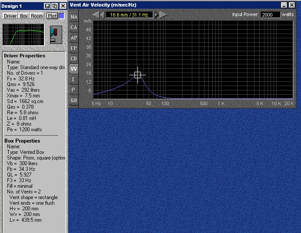The width and height of the screenshot is (301, 233).
Task: Click the save icon in Design 1 title bar
Action: [x=47, y=6]
